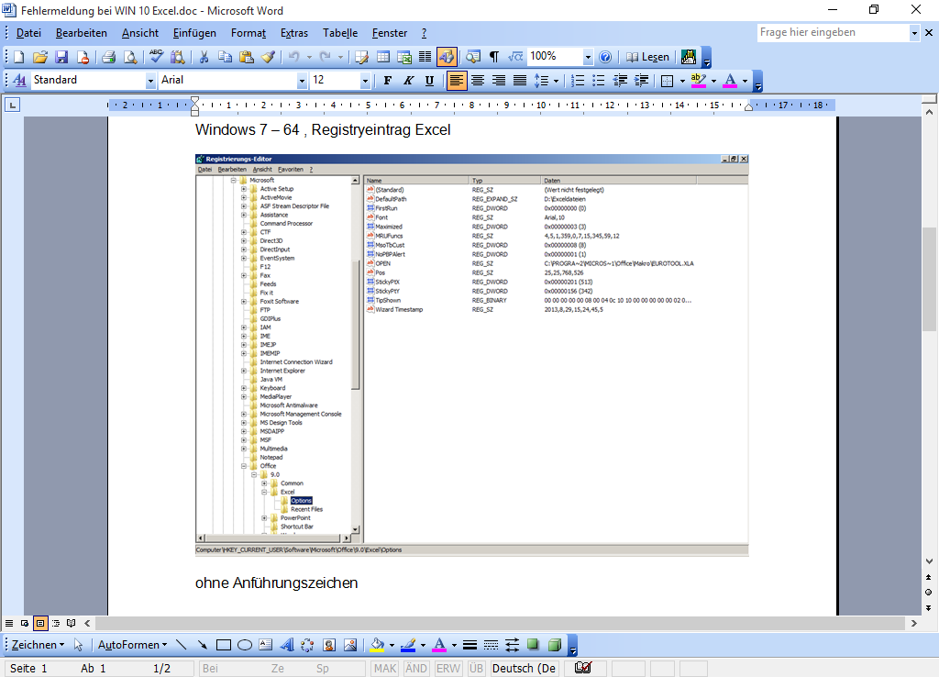Select the Format Painter brush
Screen dimensions: 939x677
point(269,57)
